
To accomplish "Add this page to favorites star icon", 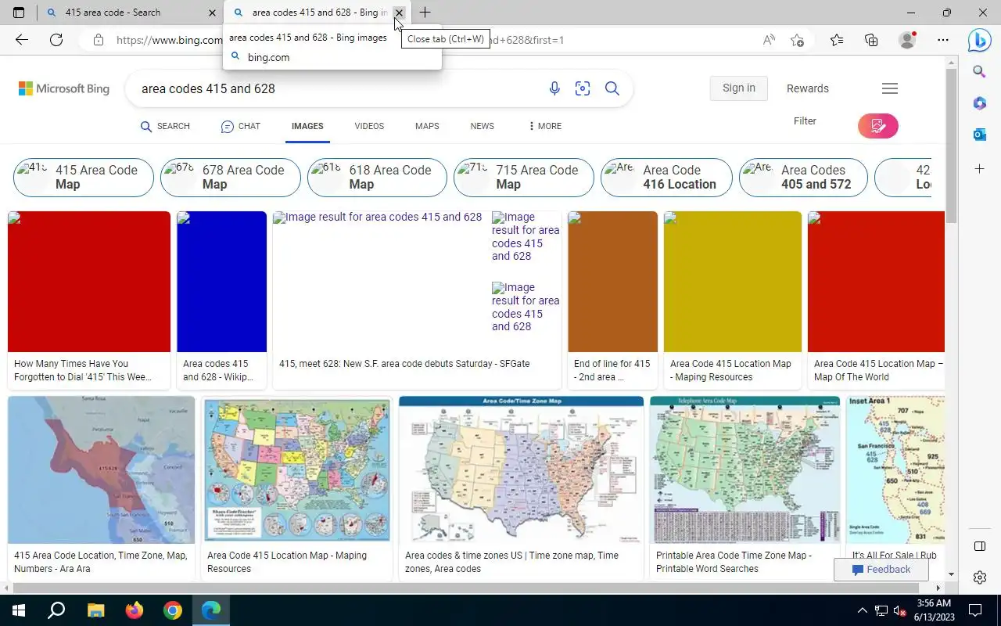I will pos(797,40).
